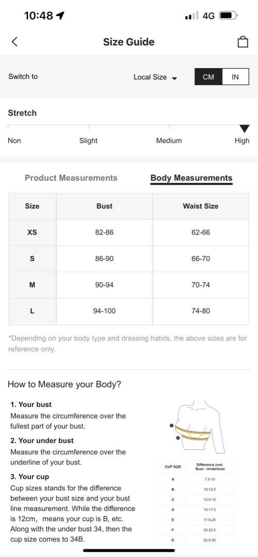The height and width of the screenshot is (557, 258).
Task: Tap the Size Guide page title
Action: (128, 42)
